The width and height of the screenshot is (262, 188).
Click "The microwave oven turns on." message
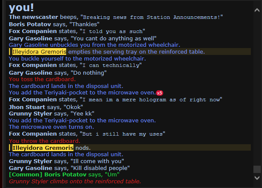pyautogui.click(x=52, y=127)
